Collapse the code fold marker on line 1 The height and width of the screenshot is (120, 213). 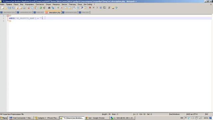(8, 16)
